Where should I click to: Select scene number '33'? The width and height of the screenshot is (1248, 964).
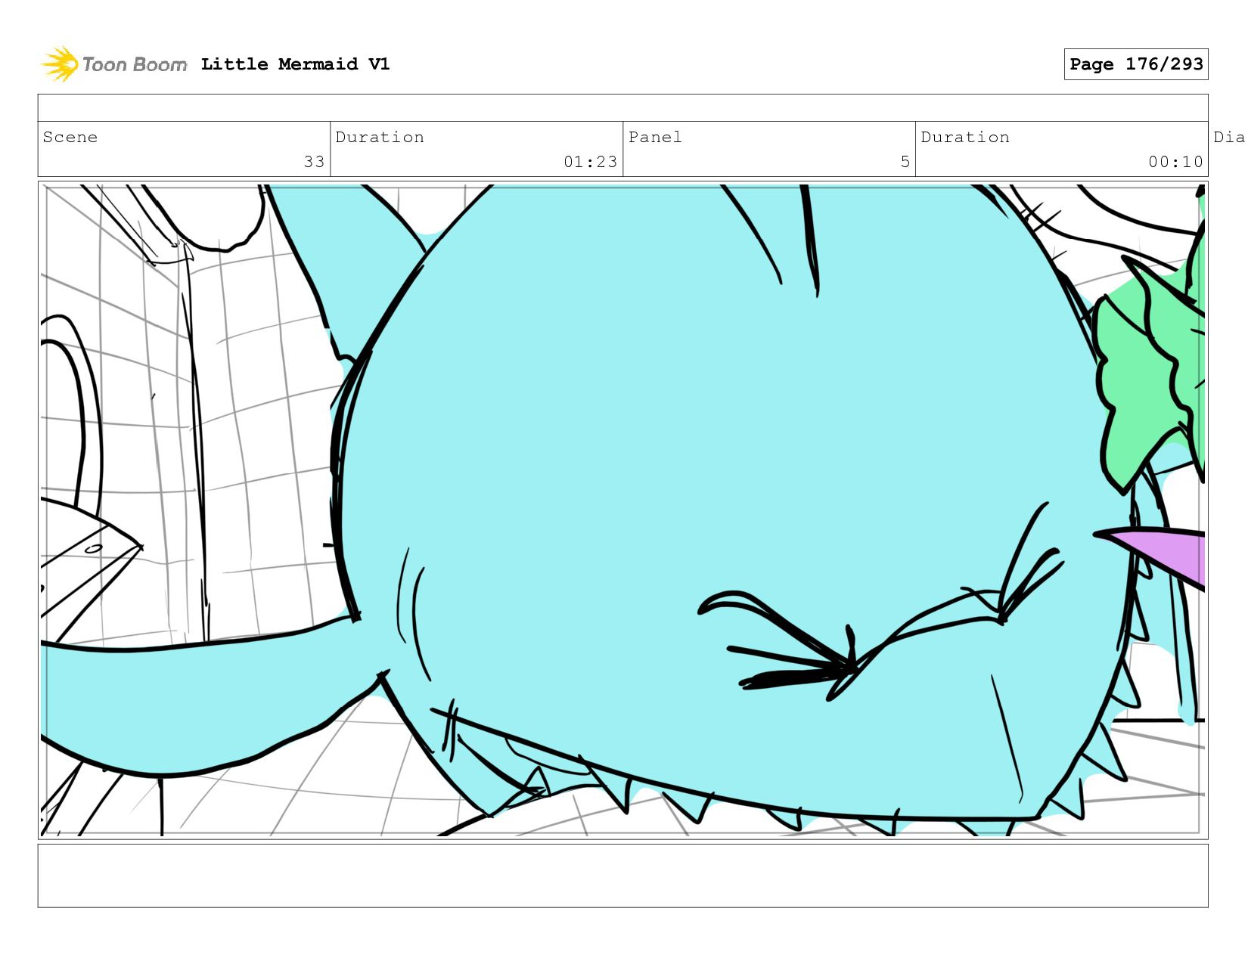(314, 162)
